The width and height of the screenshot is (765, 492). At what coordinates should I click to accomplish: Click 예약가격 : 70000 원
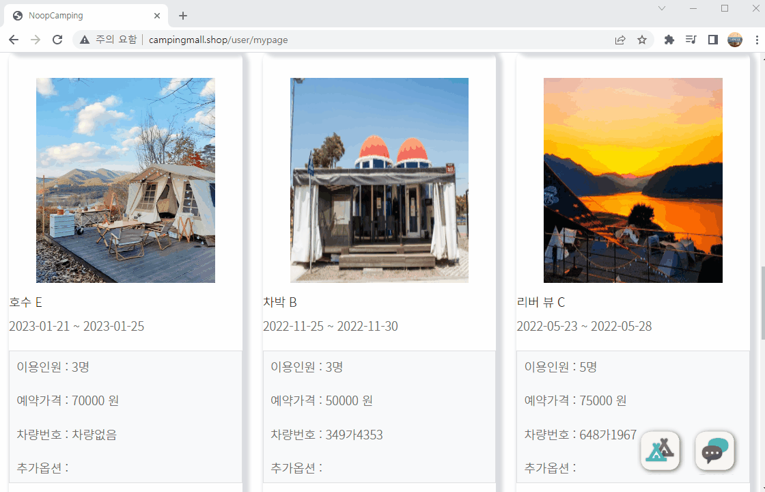(68, 400)
